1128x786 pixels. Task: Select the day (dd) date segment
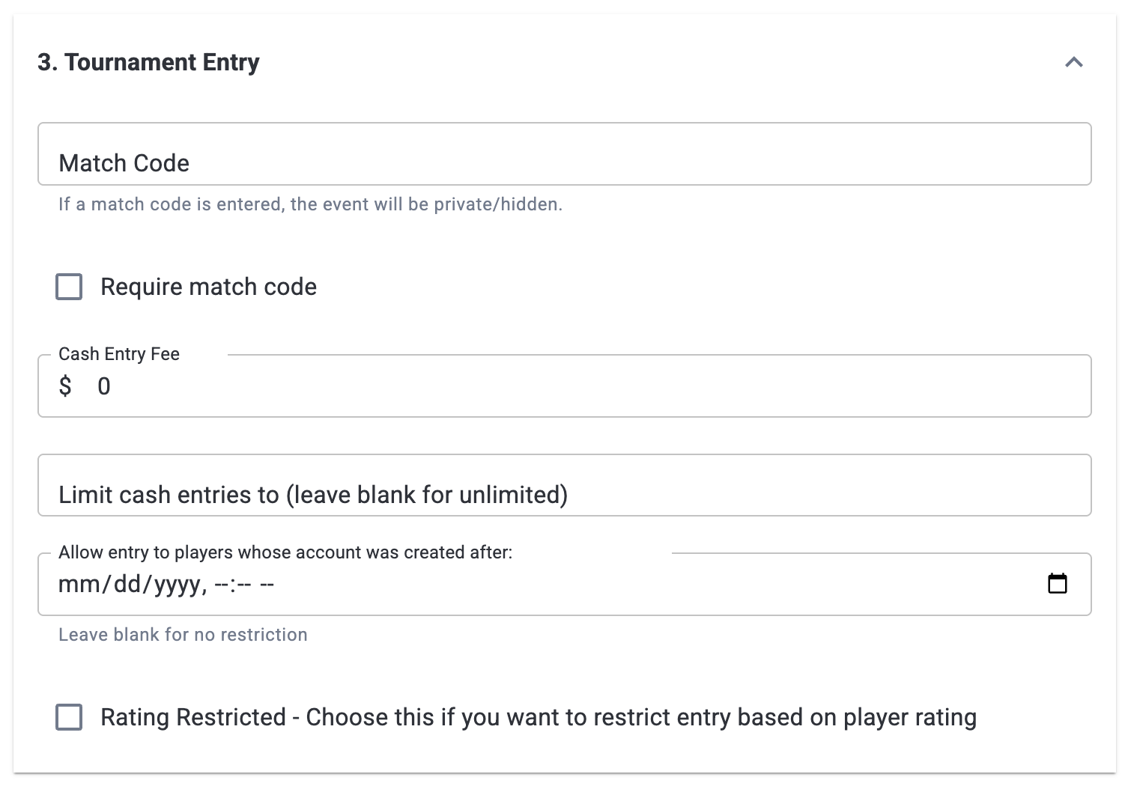(x=127, y=585)
